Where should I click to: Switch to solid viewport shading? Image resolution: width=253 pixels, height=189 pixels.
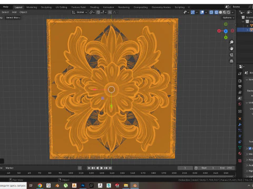pos(220,12)
